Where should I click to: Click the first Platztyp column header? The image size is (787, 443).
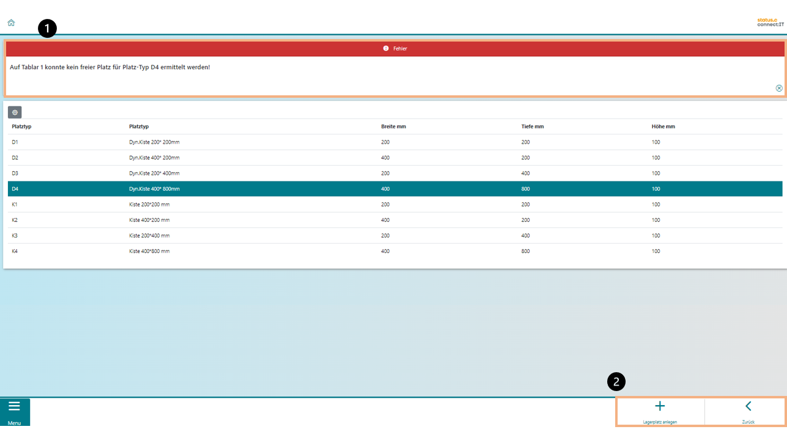click(x=21, y=126)
